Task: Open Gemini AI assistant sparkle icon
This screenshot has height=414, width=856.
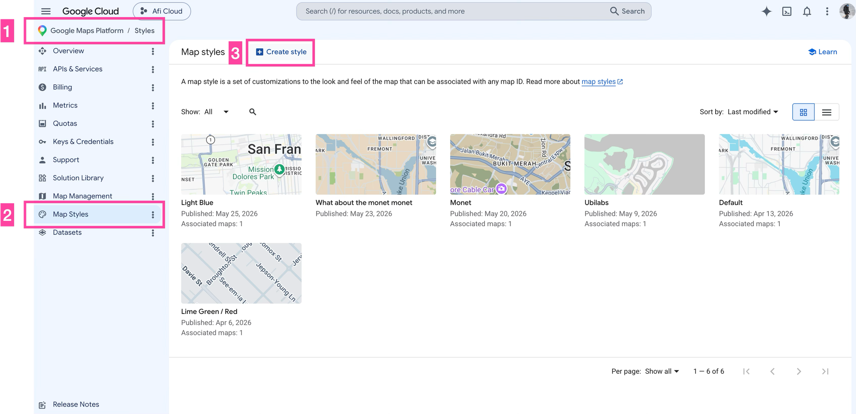Action: 767,11
